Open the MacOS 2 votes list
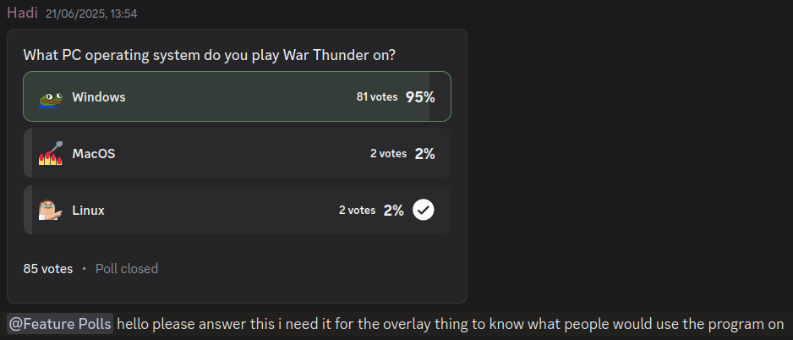 (388, 153)
